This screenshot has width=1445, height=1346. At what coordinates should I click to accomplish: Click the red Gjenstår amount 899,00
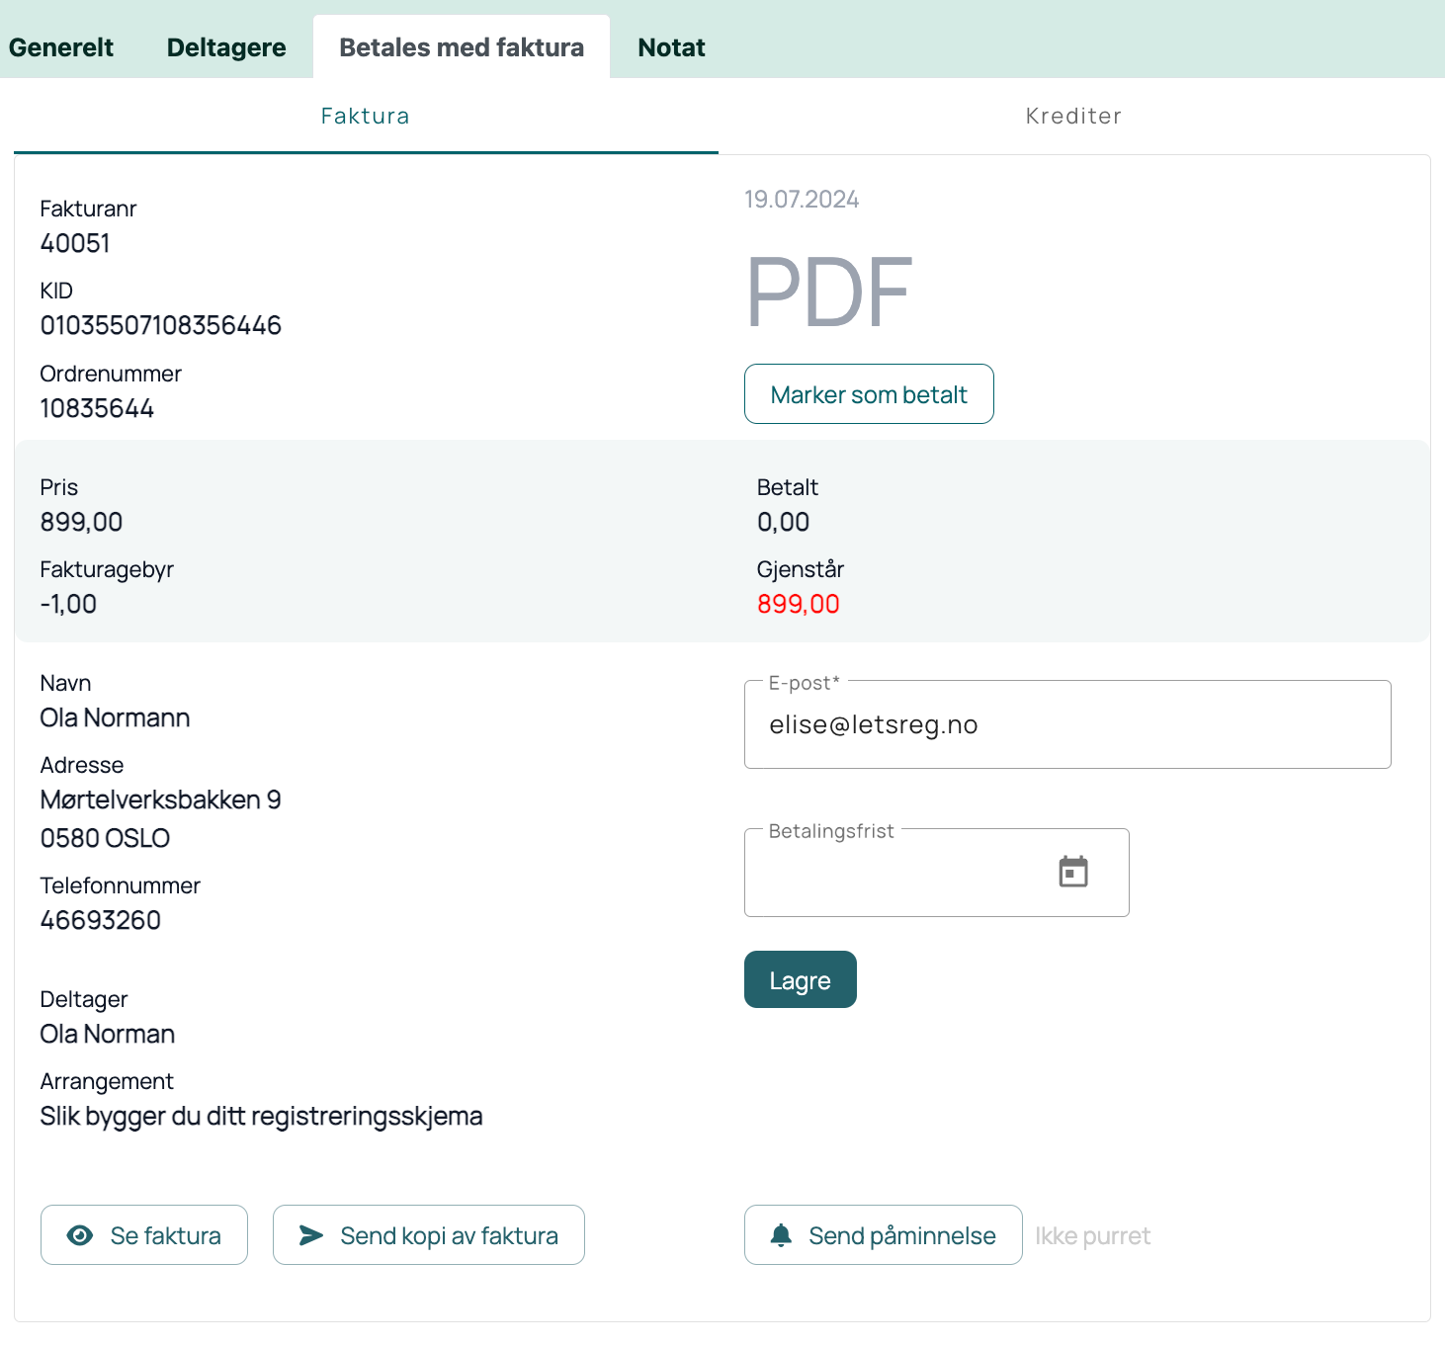click(x=798, y=604)
